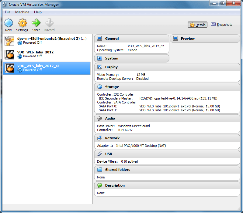Click the General section monitor icon
Viewport: 243px width, 213px height.
[x=100, y=38]
